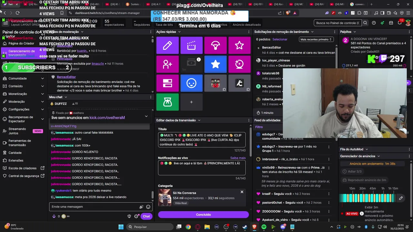This screenshot has height=232, width=413.
Task: Click the clapperboard clip quick action tile
Action: tap(191, 45)
